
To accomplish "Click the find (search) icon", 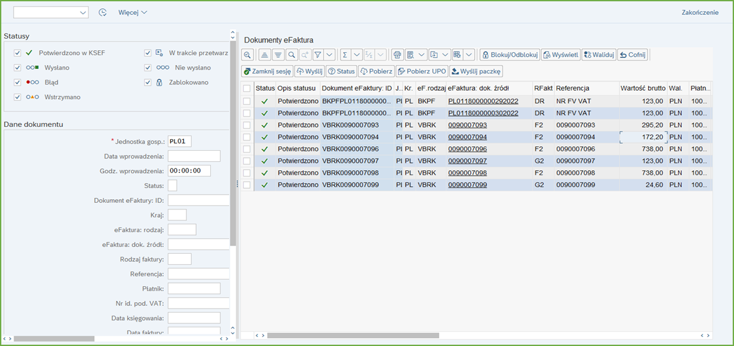I will pos(292,55).
